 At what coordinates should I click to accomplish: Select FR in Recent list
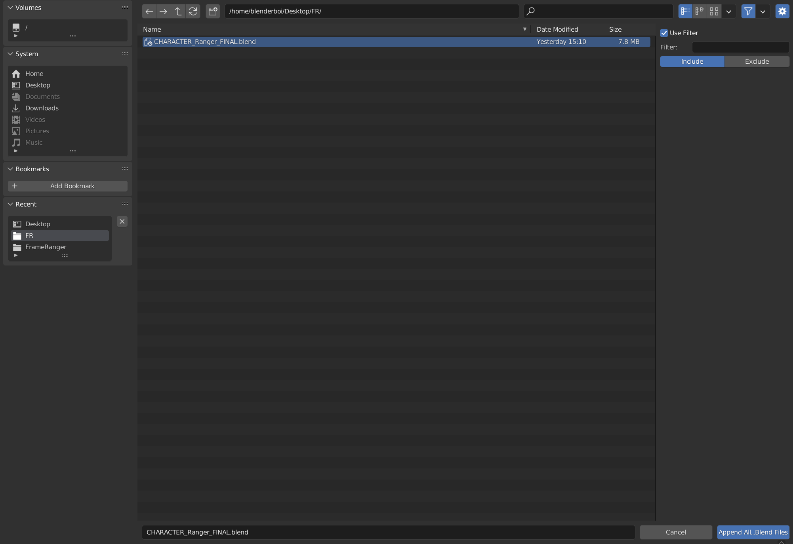pyautogui.click(x=60, y=235)
